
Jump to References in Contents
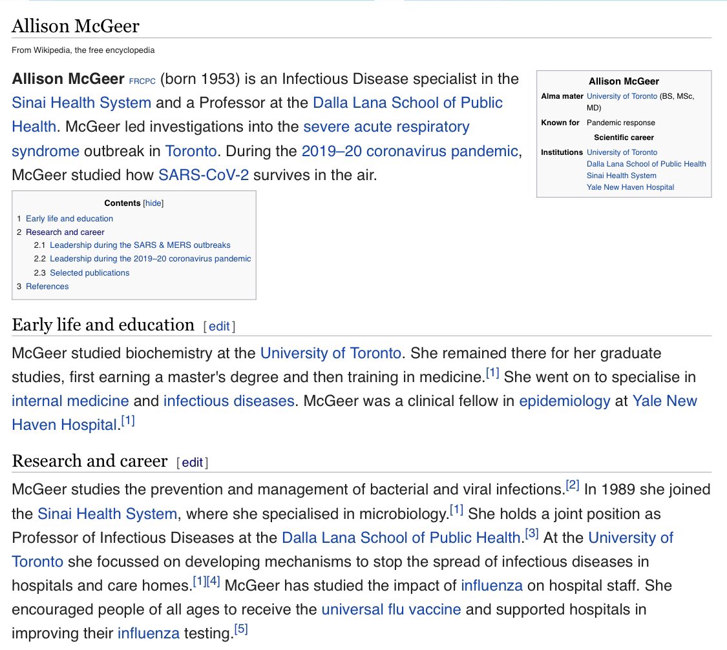[x=47, y=286]
